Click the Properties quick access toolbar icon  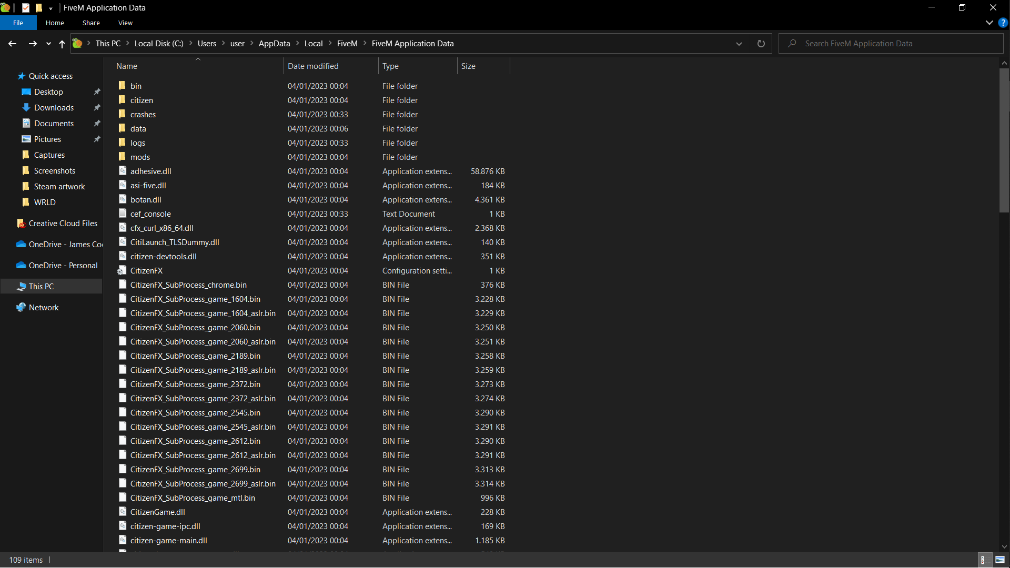tap(26, 8)
